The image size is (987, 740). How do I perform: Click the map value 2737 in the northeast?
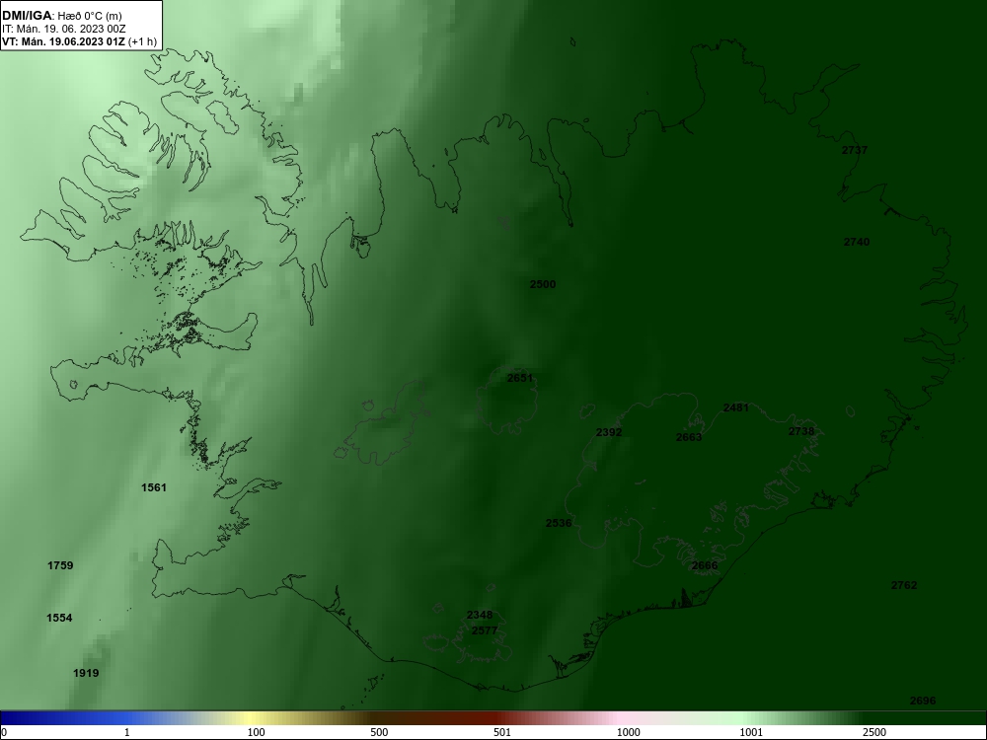point(854,150)
